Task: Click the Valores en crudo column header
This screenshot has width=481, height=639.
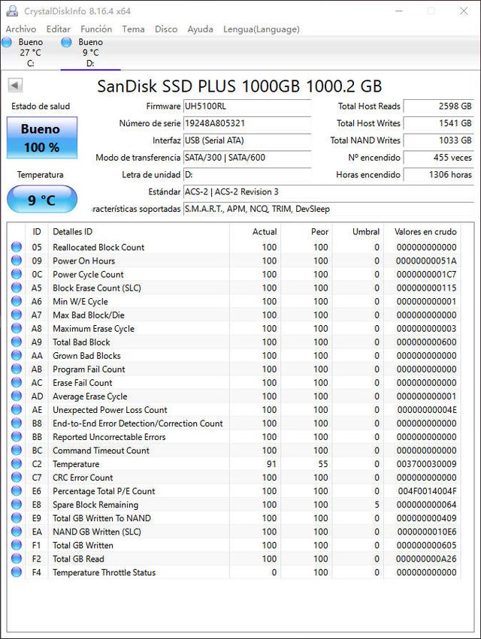Action: point(425,232)
